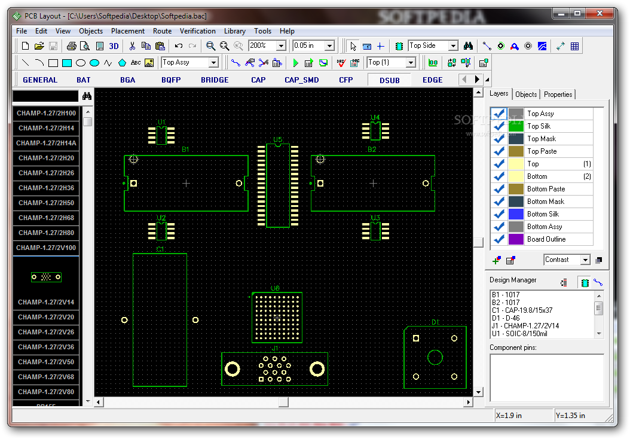Click the Copy icon
Screen dimensions: 630x439
click(x=146, y=46)
